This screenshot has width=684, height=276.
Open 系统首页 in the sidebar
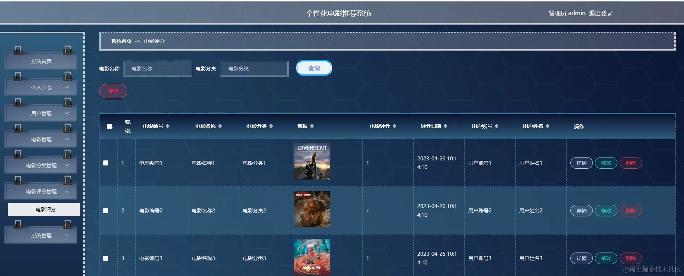coord(41,61)
